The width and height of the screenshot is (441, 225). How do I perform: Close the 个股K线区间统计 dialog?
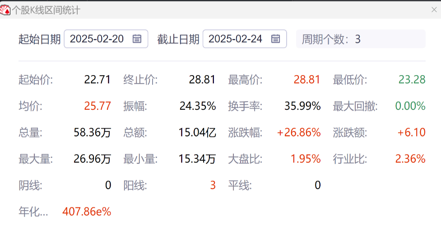pos(434,10)
